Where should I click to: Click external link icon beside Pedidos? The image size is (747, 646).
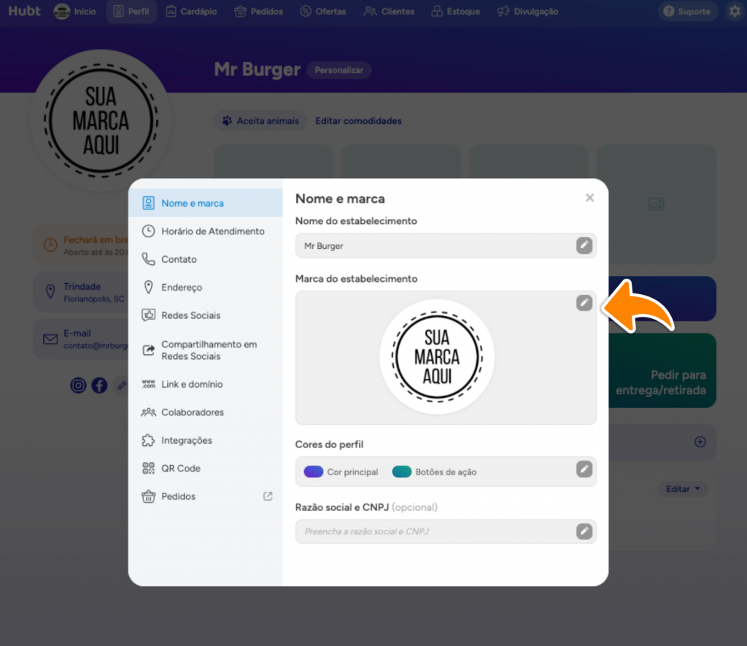[x=268, y=496]
